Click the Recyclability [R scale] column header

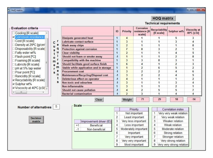coord(159,31)
